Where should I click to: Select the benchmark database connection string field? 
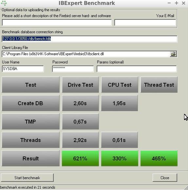[x=89, y=39]
